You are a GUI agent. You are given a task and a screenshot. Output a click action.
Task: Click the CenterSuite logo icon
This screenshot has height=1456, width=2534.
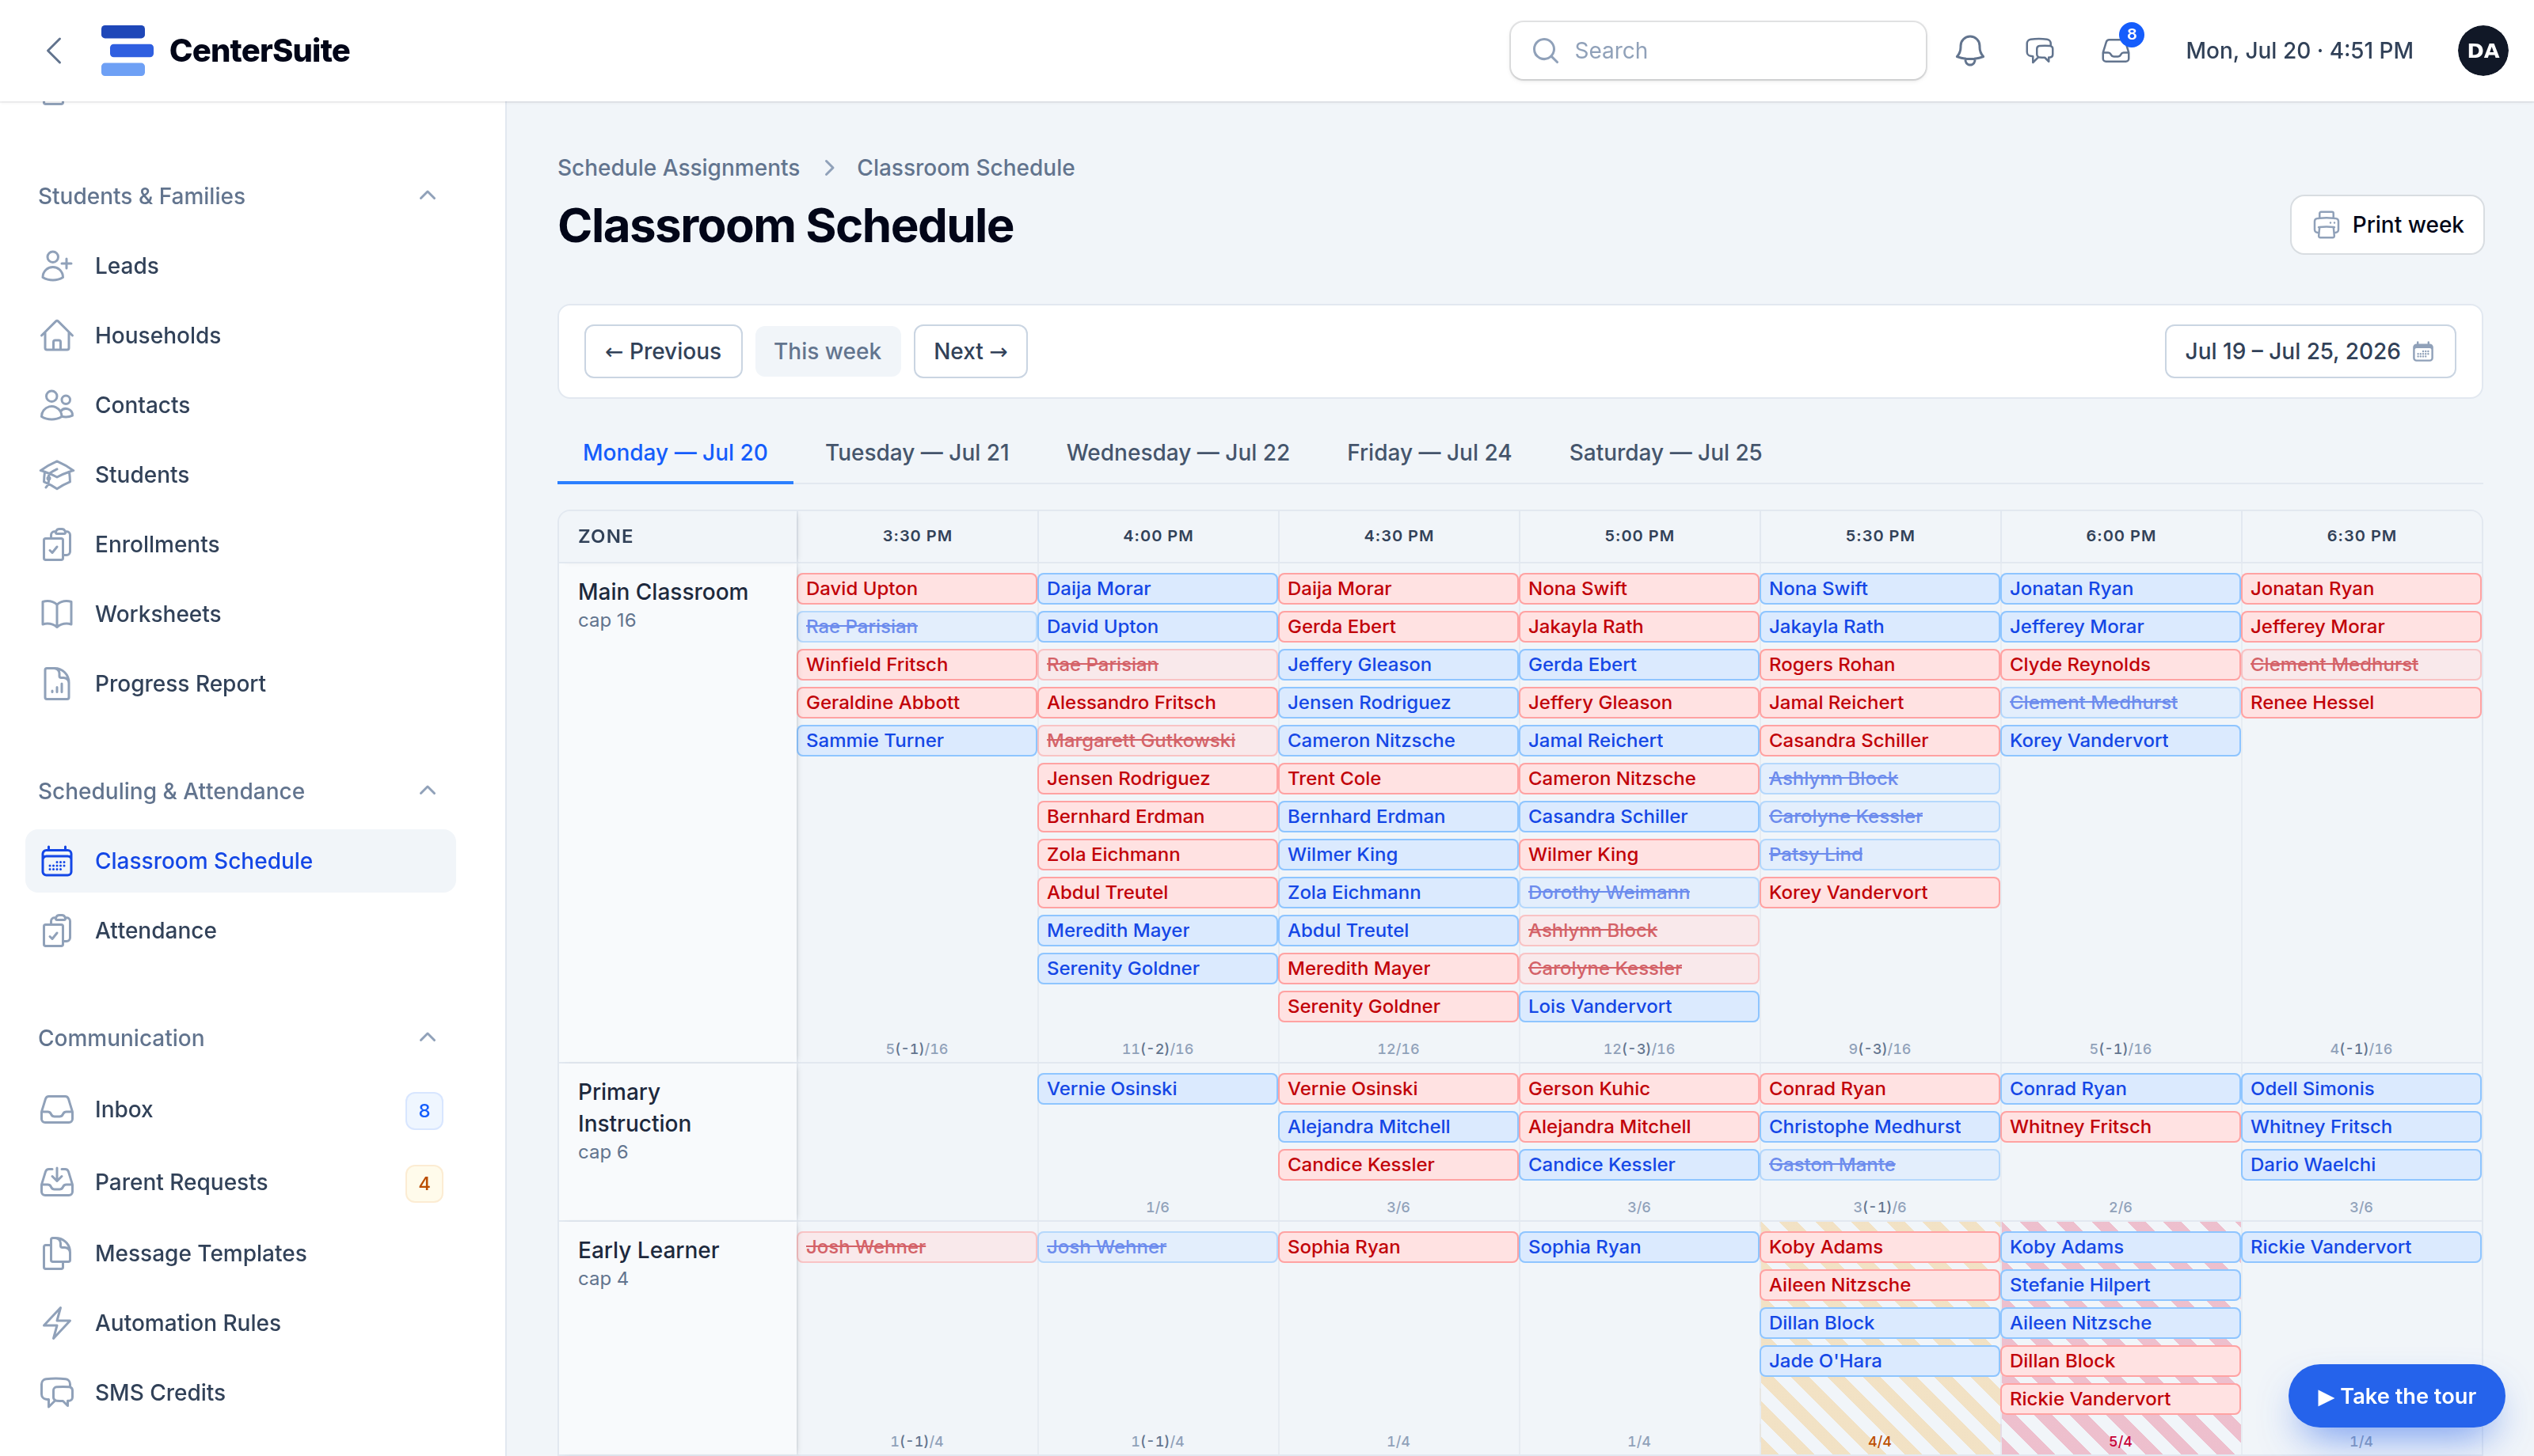[x=127, y=50]
